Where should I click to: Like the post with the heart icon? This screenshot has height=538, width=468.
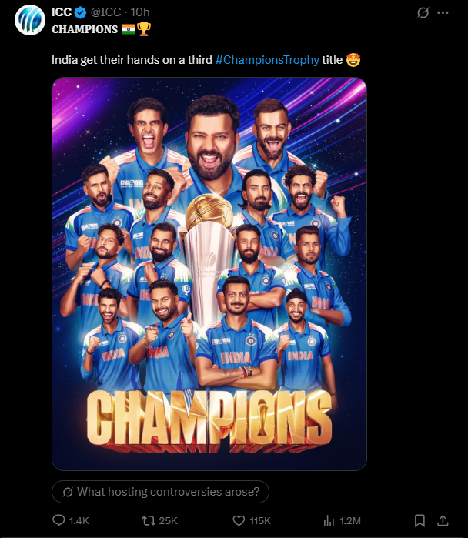(239, 520)
